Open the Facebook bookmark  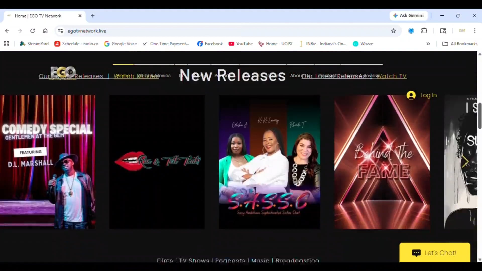pos(210,44)
